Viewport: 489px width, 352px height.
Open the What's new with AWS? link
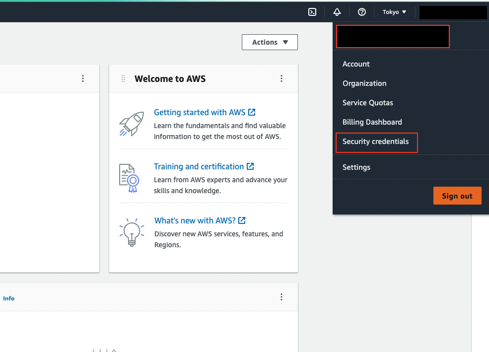200,220
